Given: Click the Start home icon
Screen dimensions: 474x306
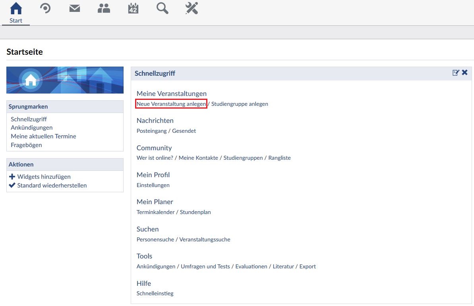Looking at the screenshot, I should (x=16, y=9).
